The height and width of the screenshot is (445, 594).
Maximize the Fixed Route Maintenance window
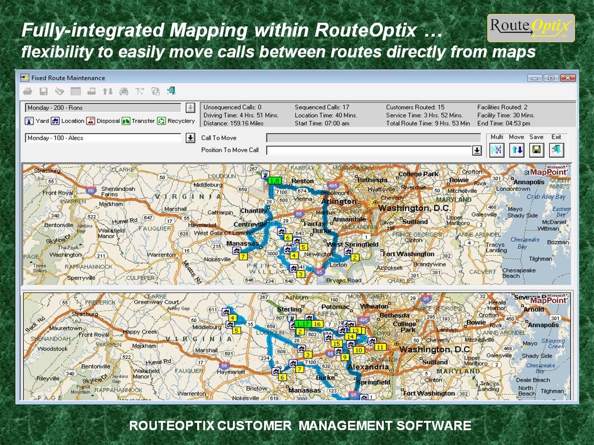[551, 78]
